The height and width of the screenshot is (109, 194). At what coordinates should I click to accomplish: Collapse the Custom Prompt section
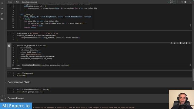pyautogui.click(x=6, y=98)
